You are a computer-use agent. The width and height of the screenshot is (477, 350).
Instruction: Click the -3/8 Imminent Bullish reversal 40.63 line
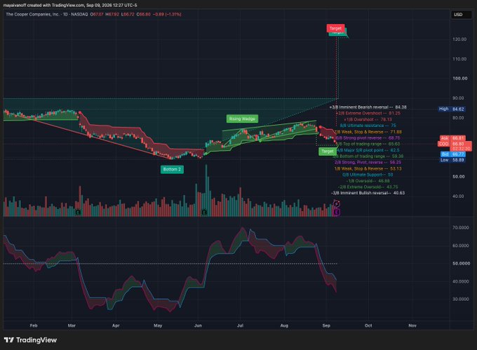point(368,193)
